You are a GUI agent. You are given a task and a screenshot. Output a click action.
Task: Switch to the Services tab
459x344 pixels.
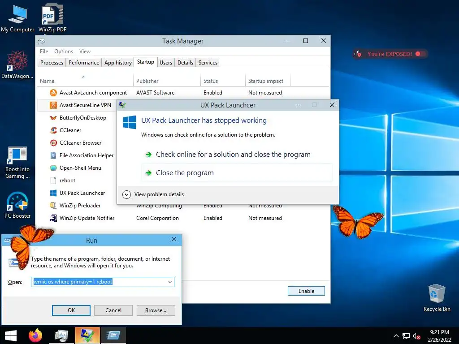208,63
